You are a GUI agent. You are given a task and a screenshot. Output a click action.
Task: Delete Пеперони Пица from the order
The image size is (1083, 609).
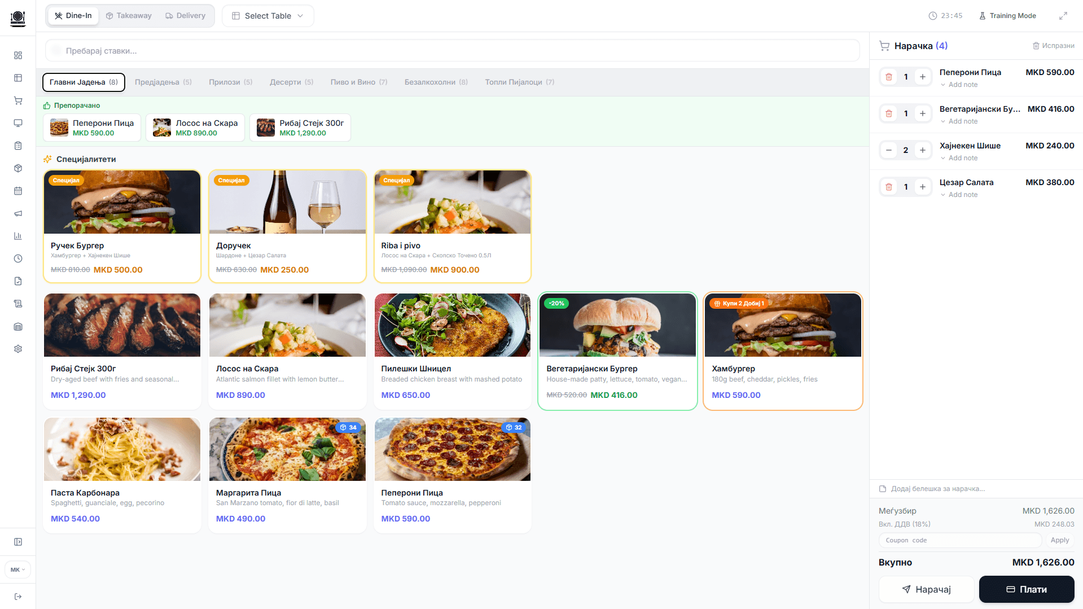pos(889,77)
